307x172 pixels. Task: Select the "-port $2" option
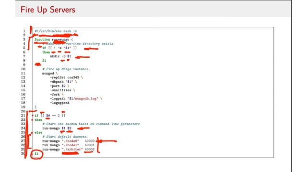tap(58, 86)
